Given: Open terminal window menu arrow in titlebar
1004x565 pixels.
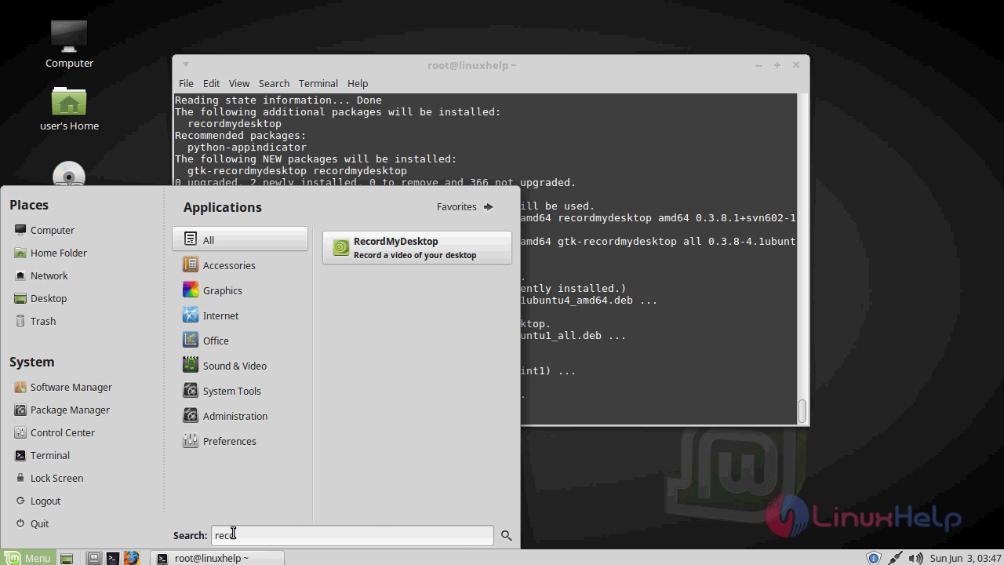Looking at the screenshot, I should coord(186,65).
